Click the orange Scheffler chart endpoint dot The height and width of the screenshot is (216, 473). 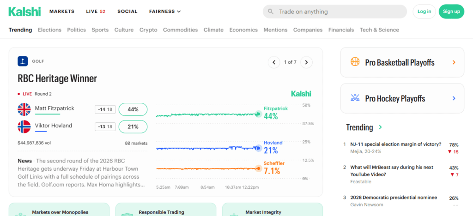pos(258,168)
